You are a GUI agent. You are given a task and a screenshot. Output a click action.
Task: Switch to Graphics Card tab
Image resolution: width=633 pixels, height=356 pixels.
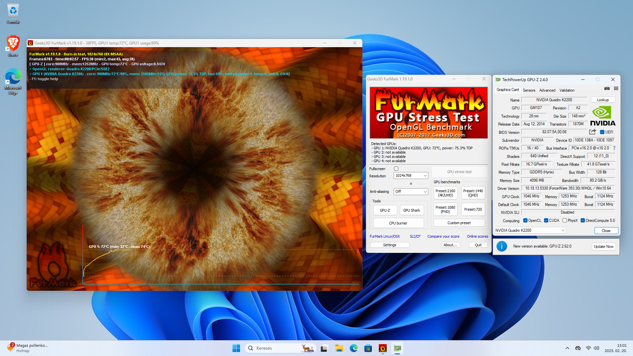(507, 90)
